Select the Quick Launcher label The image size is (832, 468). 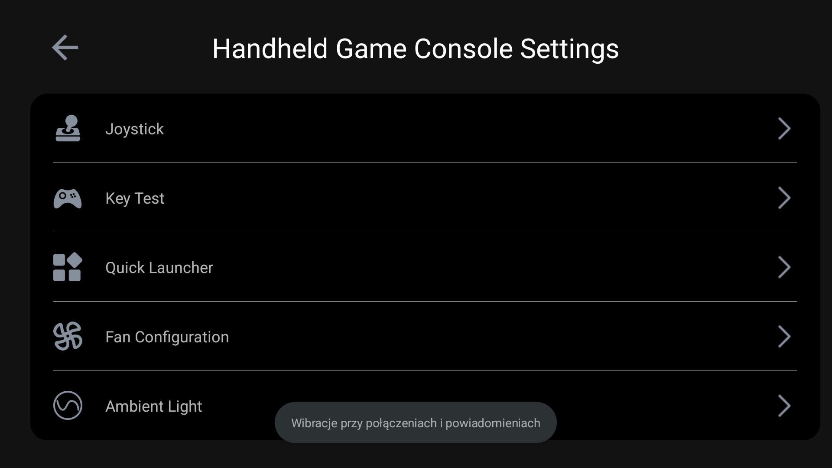(159, 268)
